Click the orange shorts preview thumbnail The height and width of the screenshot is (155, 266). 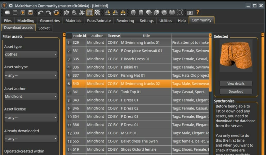[236, 56]
